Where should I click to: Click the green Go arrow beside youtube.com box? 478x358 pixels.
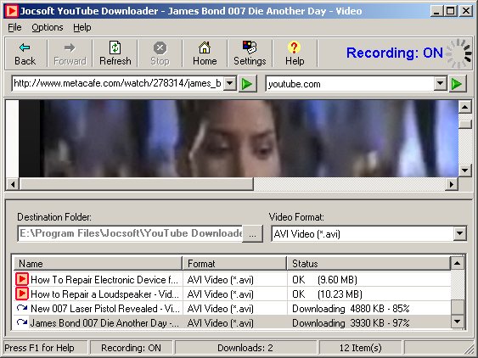[457, 84]
